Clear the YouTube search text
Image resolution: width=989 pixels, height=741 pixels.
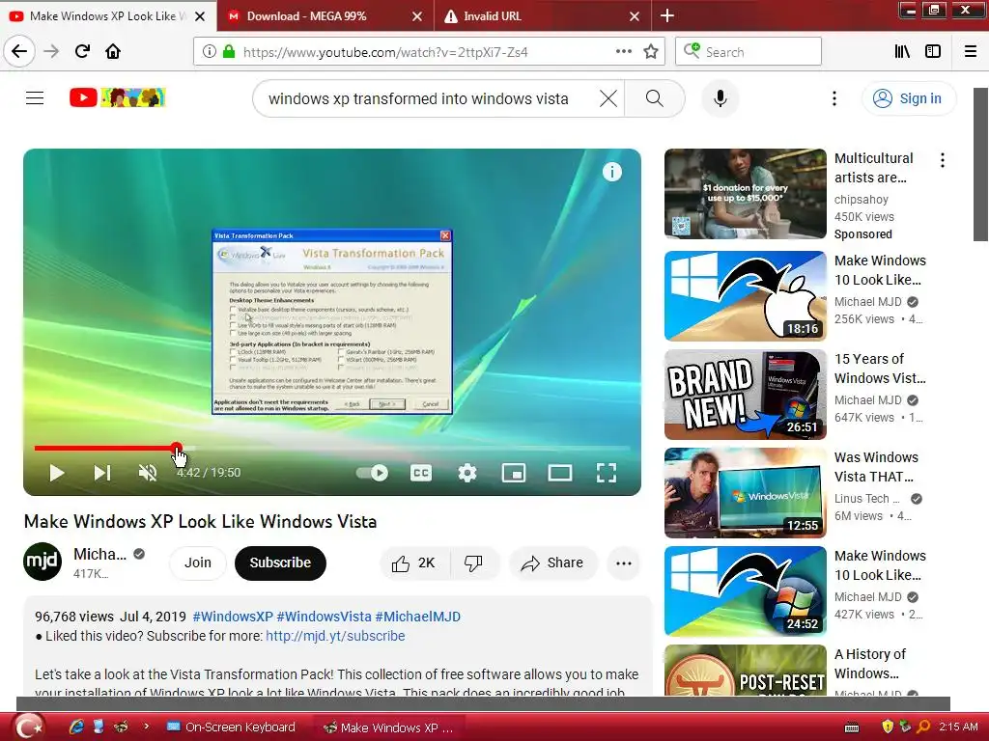click(608, 98)
